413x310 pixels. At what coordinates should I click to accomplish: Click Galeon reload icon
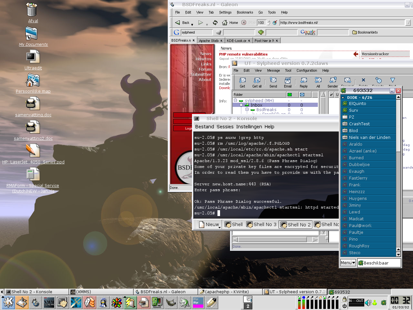tap(215, 23)
